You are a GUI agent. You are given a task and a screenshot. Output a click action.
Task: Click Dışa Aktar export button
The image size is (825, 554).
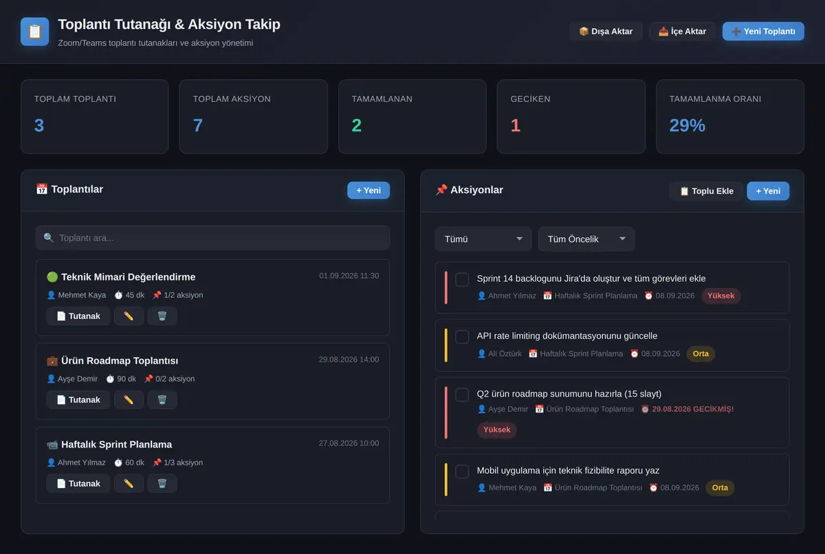tap(606, 32)
